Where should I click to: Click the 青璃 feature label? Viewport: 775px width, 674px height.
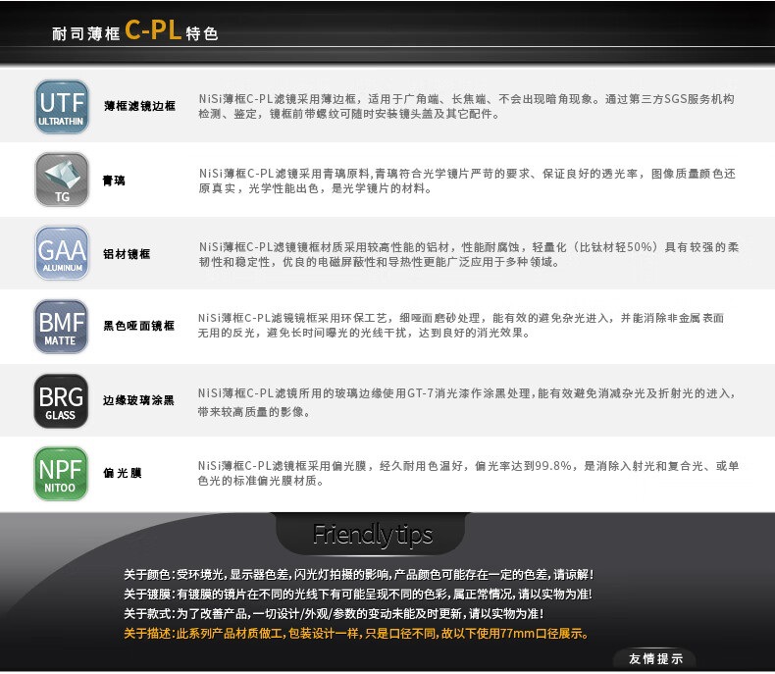(114, 181)
